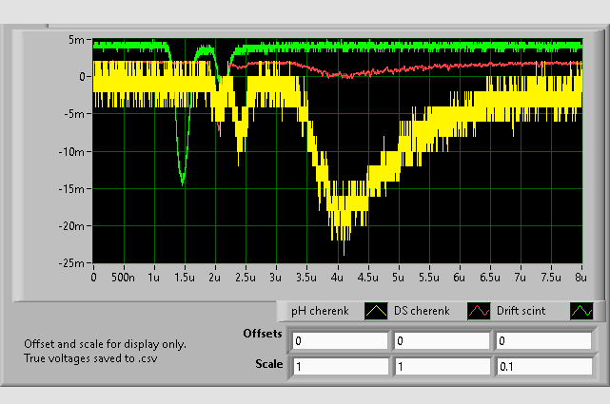Click the third Offsets input field
Screen dimensions: 610x404
(x=541, y=340)
